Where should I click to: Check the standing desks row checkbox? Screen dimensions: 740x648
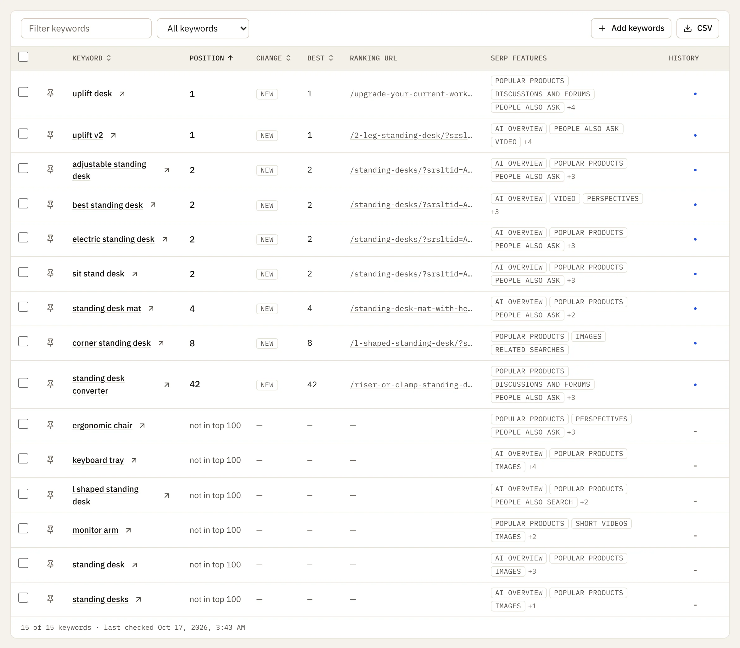24,598
